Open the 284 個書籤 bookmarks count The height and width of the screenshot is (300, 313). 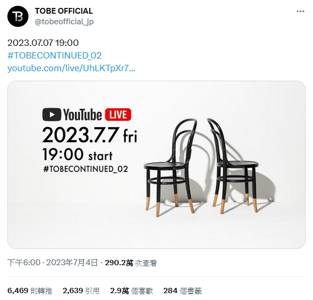point(182,291)
